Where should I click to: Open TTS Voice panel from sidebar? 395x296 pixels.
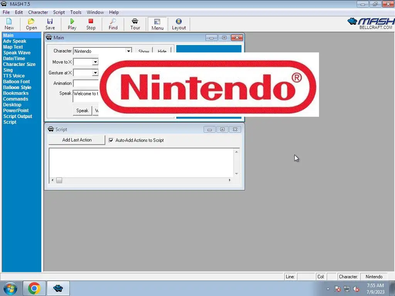tap(14, 76)
